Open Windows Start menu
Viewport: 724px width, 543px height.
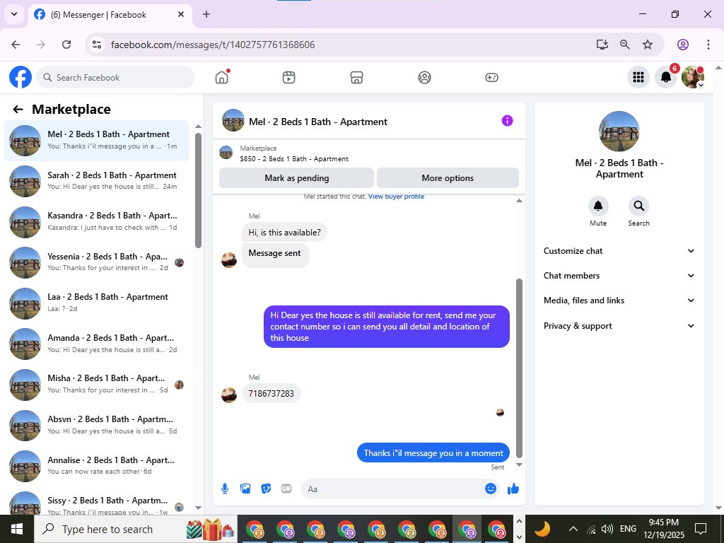17,529
